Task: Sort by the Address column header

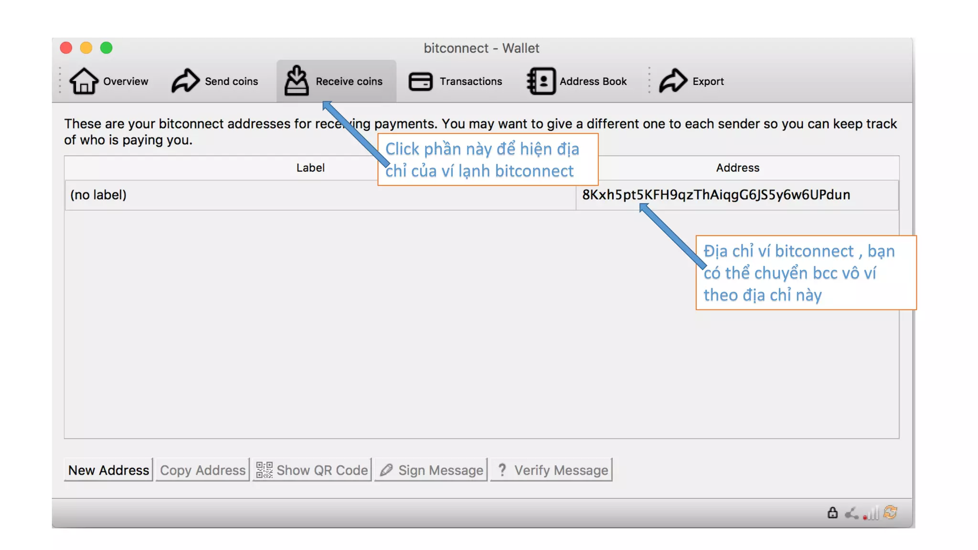Action: coord(737,168)
